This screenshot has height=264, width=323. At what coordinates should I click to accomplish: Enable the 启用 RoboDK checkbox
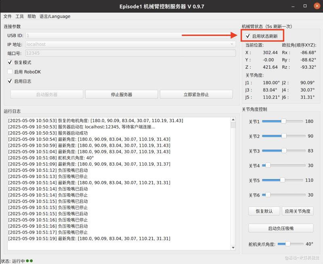10,72
